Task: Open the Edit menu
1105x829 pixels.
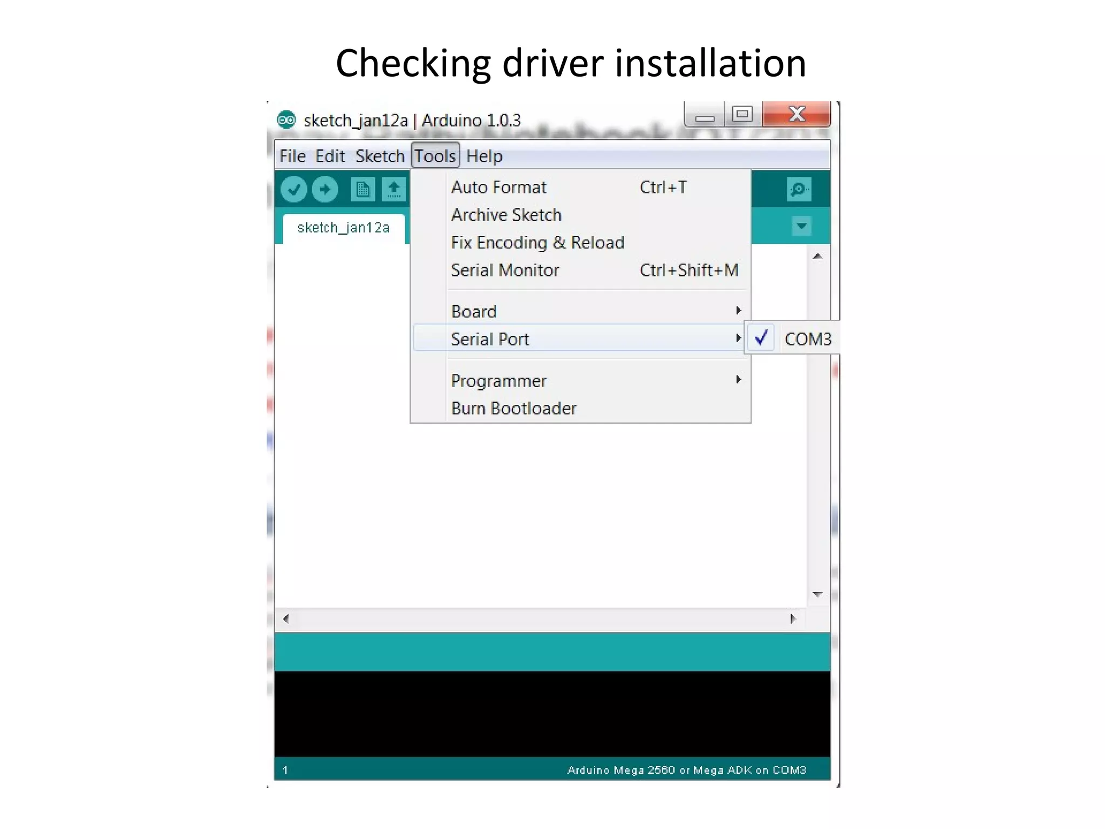Action: (x=330, y=156)
